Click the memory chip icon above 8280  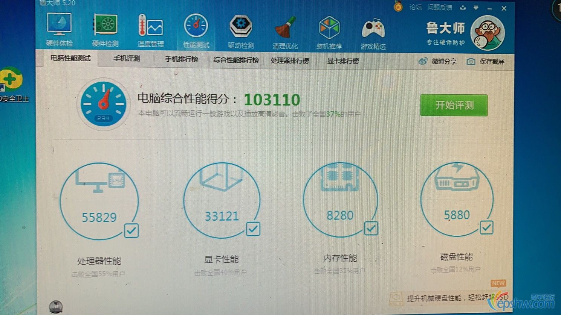(x=340, y=177)
